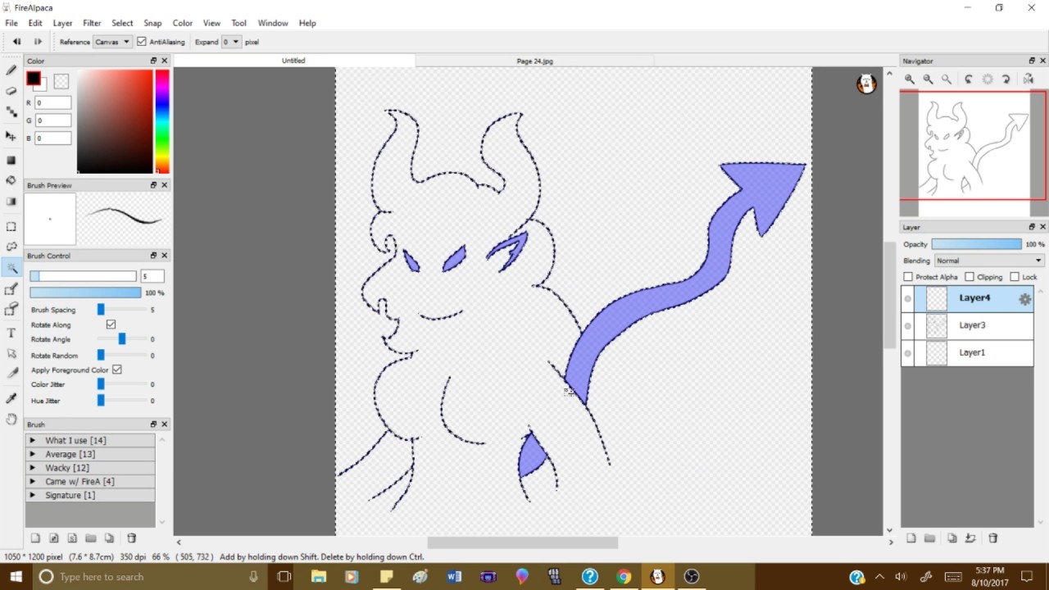Image resolution: width=1049 pixels, height=590 pixels.
Task: Select the rectangular Select tool
Action: 11,226
